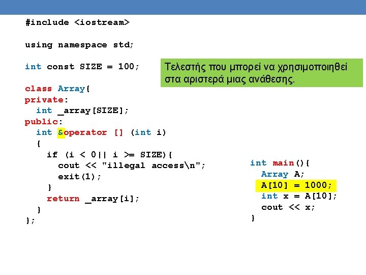
Task: Click the exit(1); statement
Action: (79, 177)
